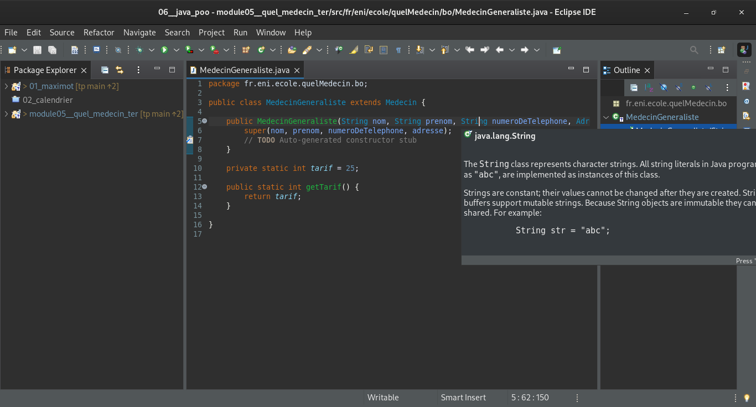Click MedecinGeneraliste class in Outline
Image resolution: width=756 pixels, height=407 pixels.
(662, 117)
